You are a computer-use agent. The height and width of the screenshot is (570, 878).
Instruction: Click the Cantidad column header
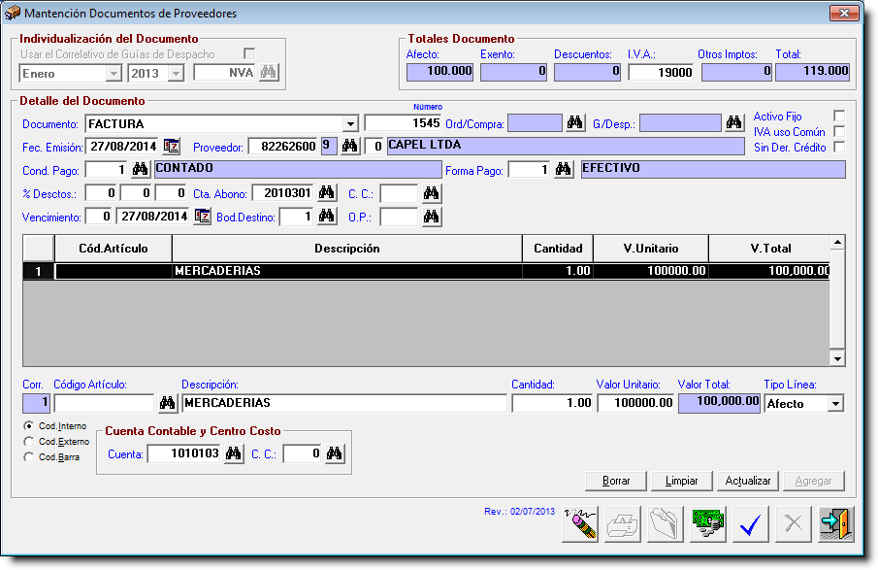click(558, 249)
